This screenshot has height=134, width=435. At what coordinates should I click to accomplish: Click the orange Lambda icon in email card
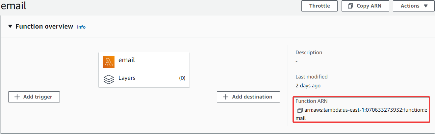(109, 62)
